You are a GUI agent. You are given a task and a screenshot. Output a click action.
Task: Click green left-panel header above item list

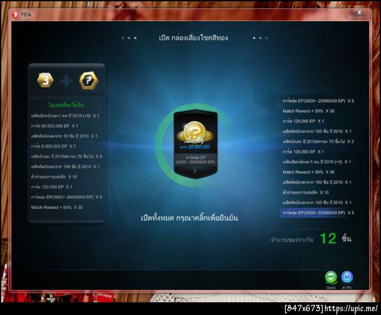point(66,105)
